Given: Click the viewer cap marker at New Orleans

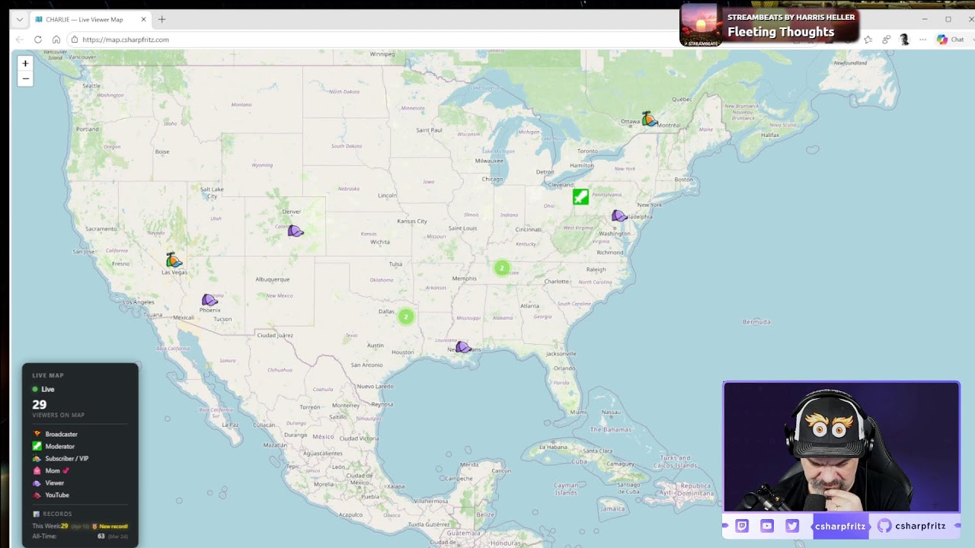Looking at the screenshot, I should click(x=463, y=347).
